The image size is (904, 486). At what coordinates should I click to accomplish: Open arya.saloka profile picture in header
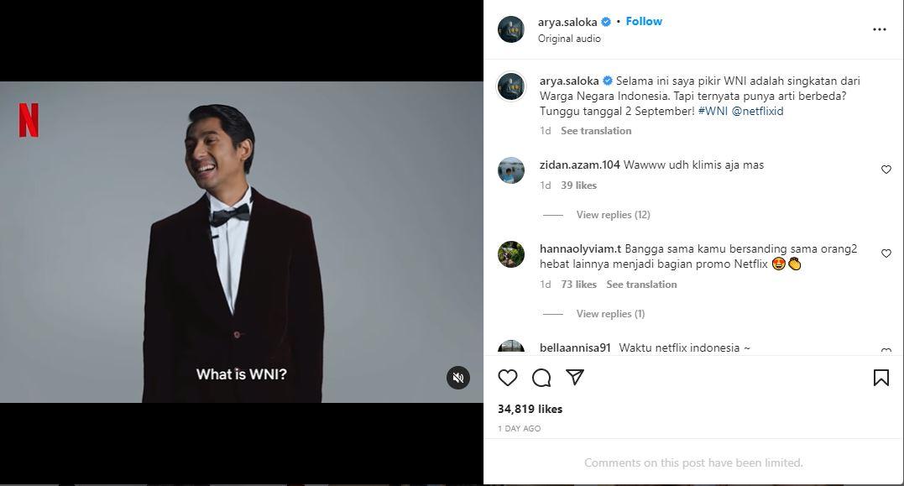[x=511, y=29]
